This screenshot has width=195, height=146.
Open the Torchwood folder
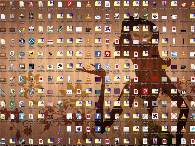(x=41, y=16)
